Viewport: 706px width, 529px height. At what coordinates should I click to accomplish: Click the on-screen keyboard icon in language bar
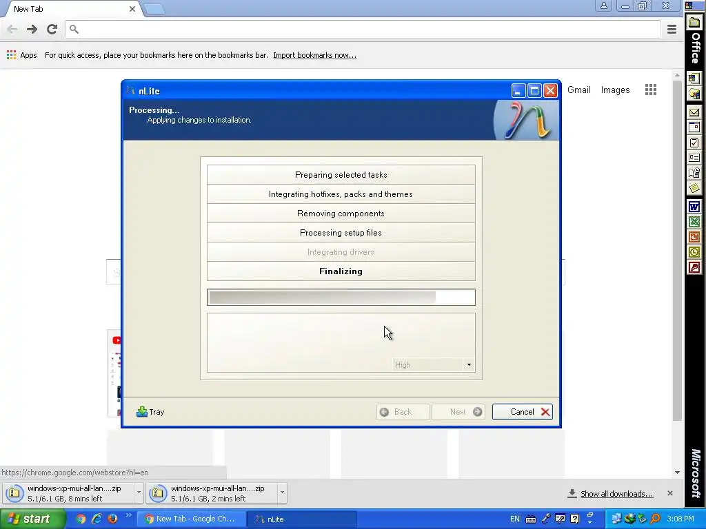pos(530,519)
